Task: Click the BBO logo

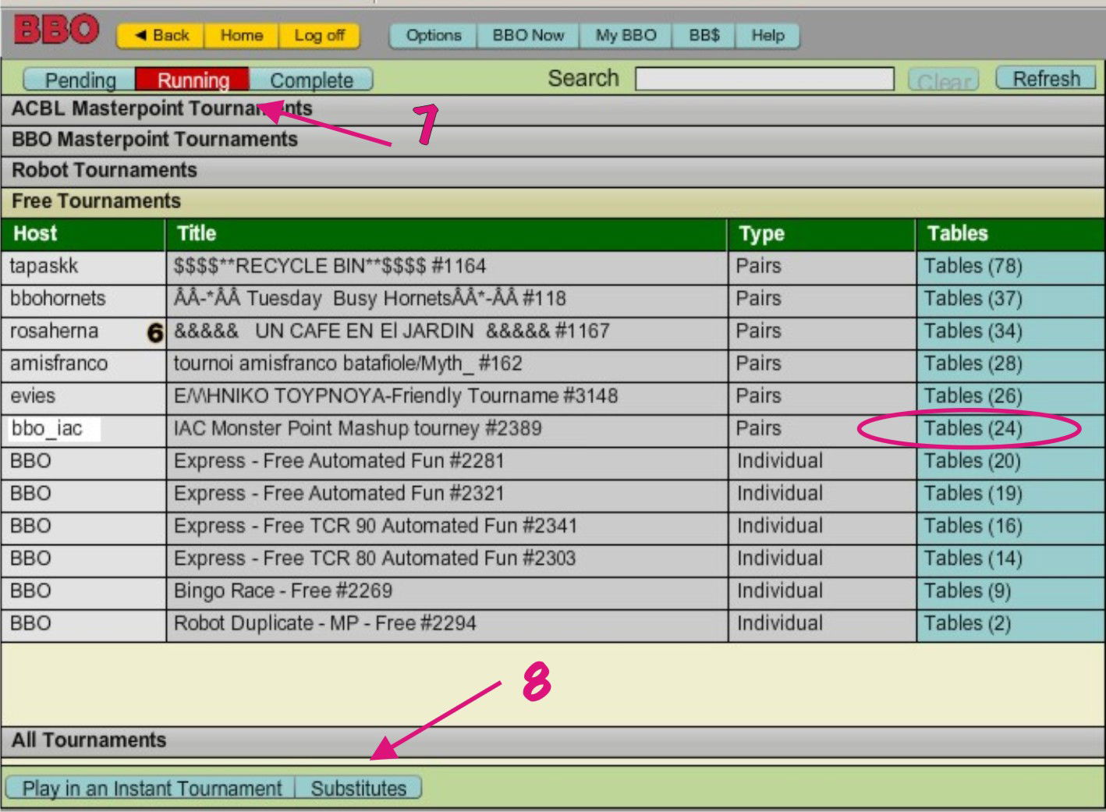Action: [56, 30]
